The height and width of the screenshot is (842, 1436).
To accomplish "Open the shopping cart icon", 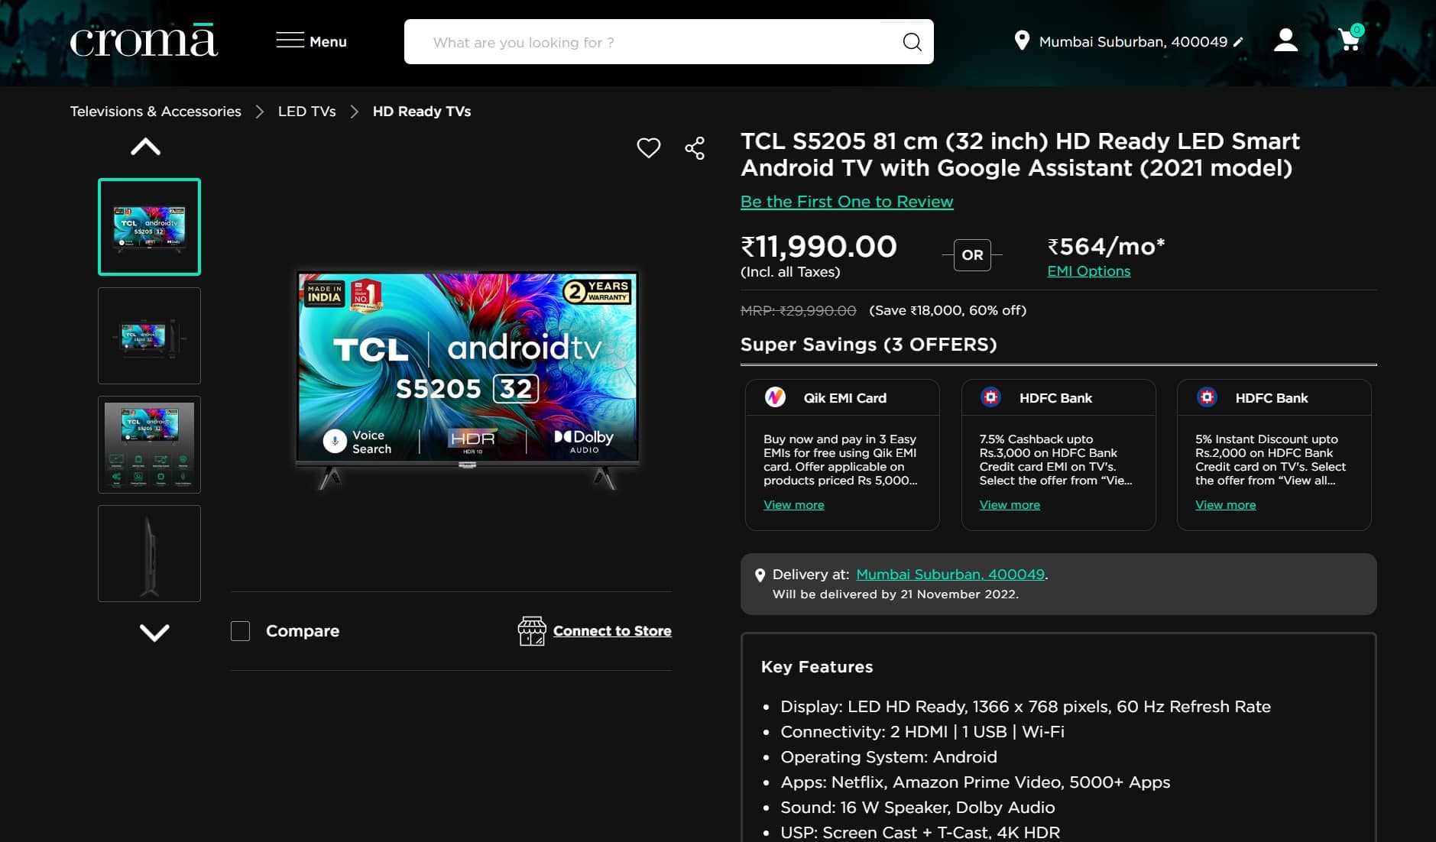I will 1350,39.
